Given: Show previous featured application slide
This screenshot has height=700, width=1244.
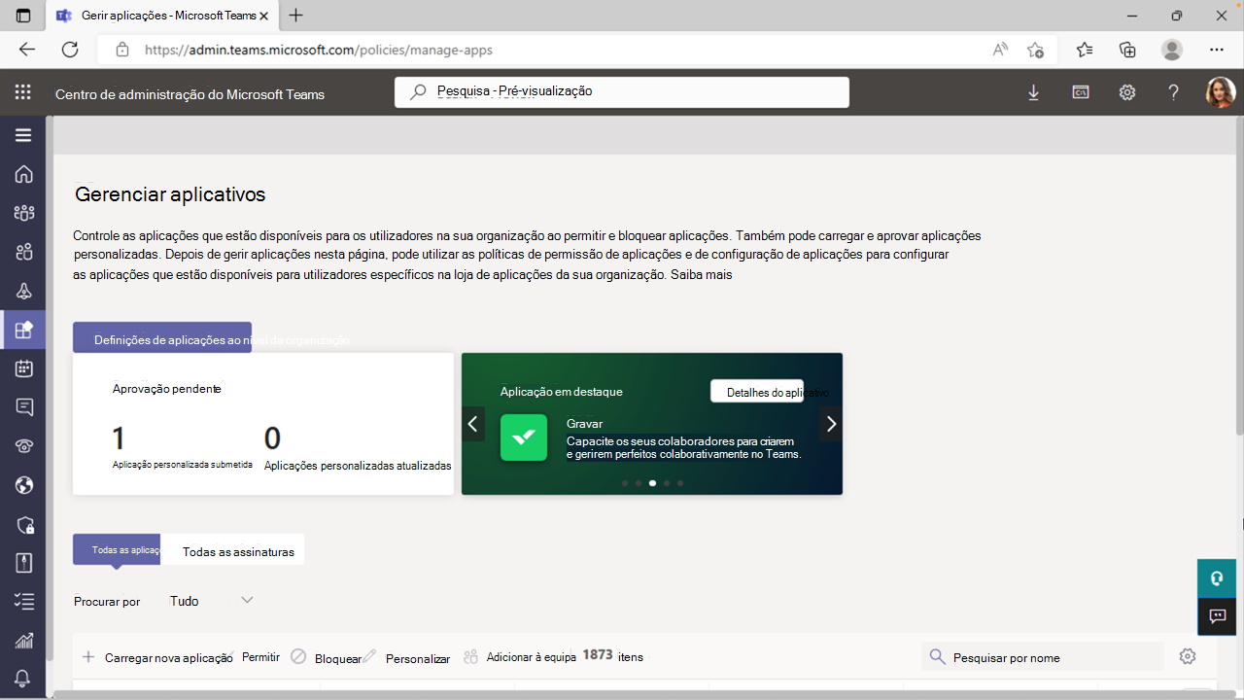Looking at the screenshot, I should [473, 424].
